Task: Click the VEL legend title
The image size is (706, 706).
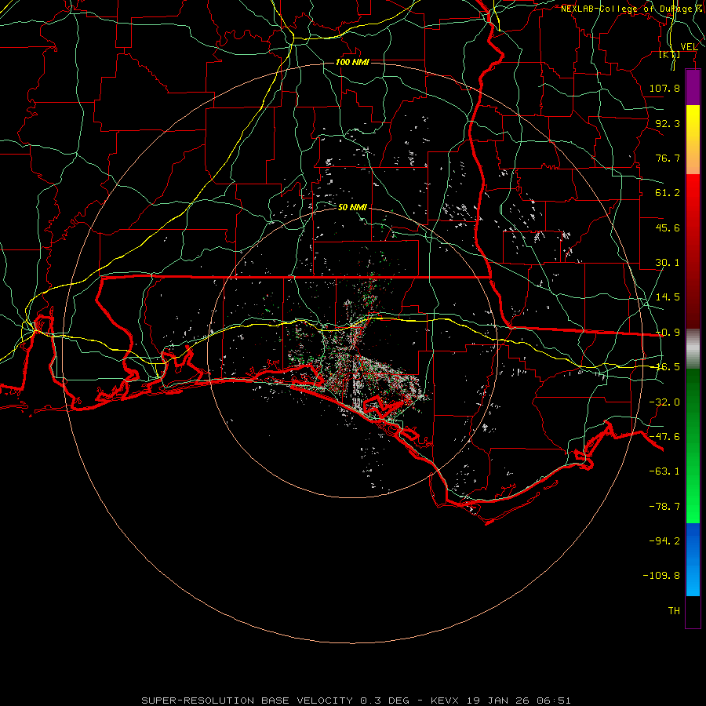Action: (x=689, y=46)
